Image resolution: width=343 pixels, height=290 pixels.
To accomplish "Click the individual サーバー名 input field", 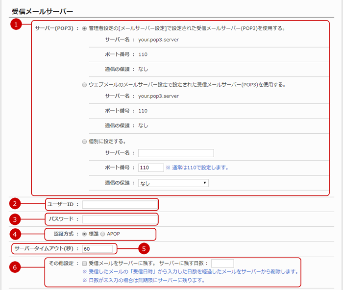I will pos(176,153).
